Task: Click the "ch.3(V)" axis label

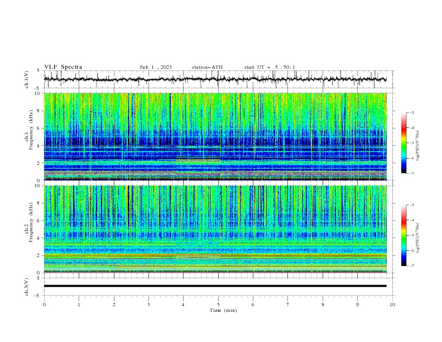Action: click(x=27, y=287)
